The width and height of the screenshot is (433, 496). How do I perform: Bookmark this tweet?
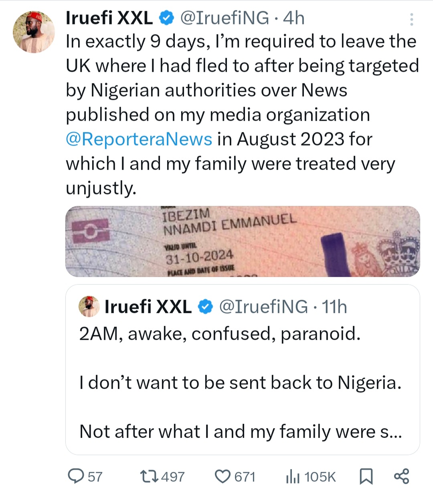[x=366, y=477]
